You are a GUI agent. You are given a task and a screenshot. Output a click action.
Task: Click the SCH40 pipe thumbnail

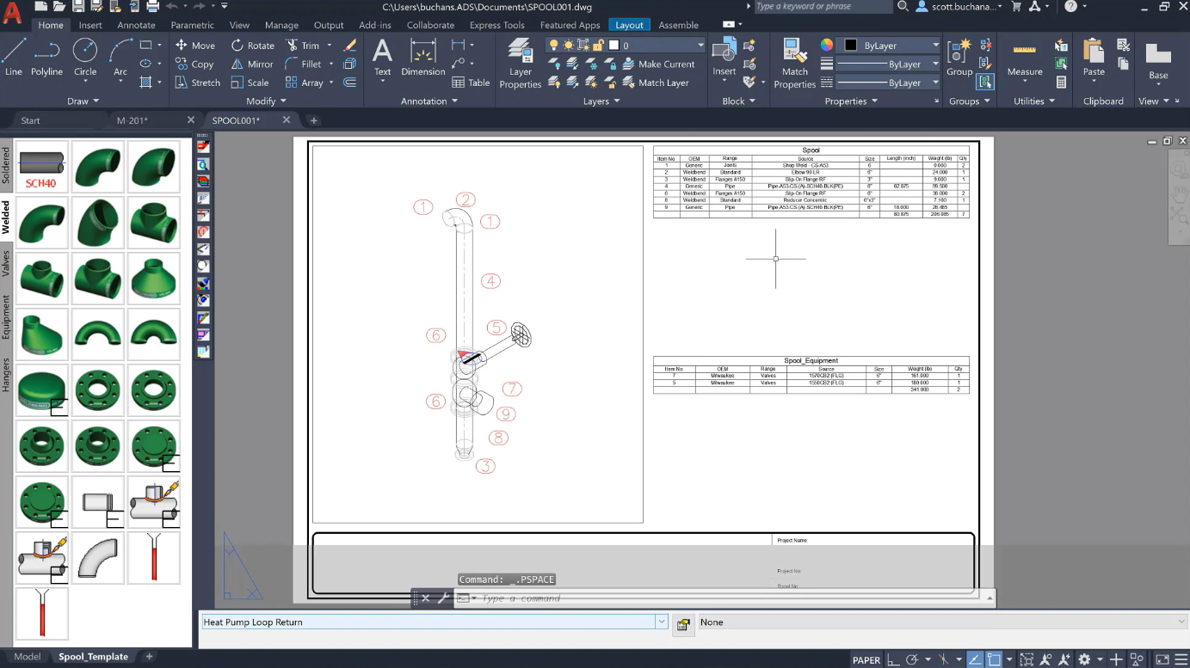pos(42,166)
